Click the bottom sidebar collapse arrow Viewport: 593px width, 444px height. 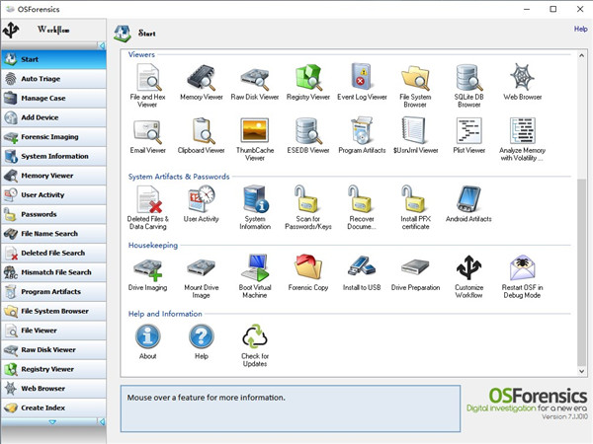point(102,421)
